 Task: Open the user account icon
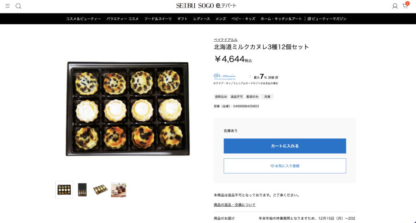(395, 6)
